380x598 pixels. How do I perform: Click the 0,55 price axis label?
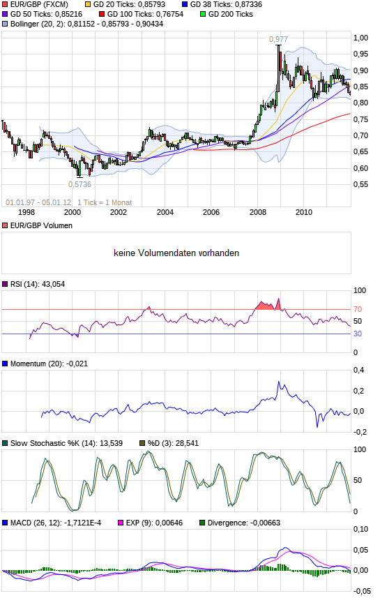coord(360,184)
